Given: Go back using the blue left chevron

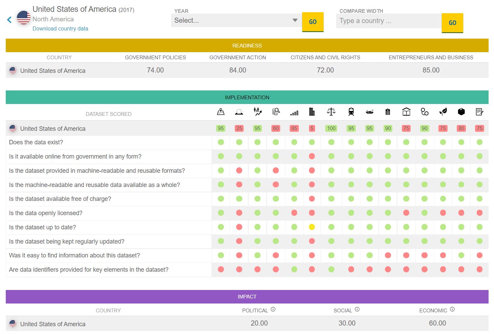Looking at the screenshot, I should tap(9, 20).
